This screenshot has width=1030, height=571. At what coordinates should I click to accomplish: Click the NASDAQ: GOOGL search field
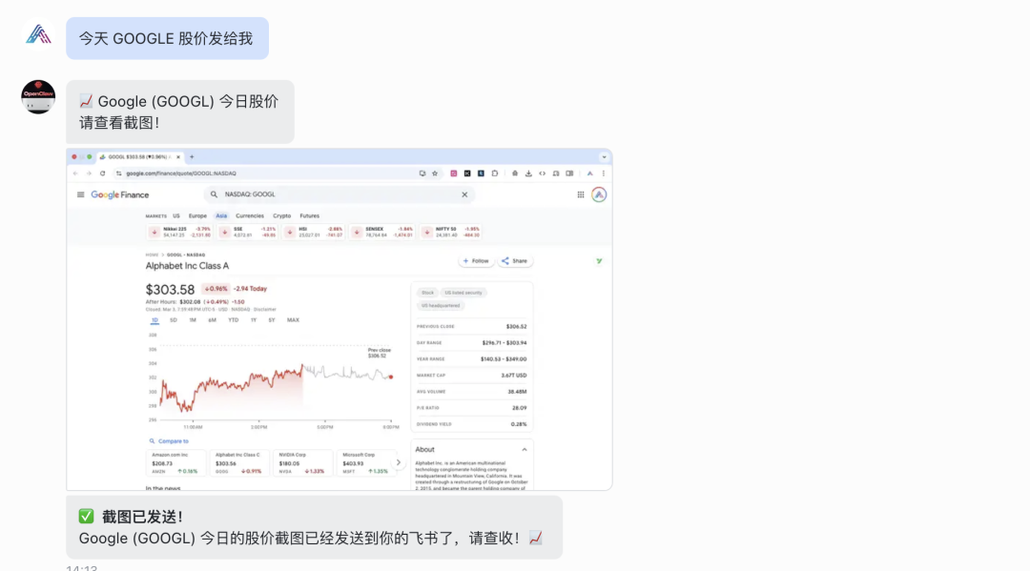(x=339, y=194)
